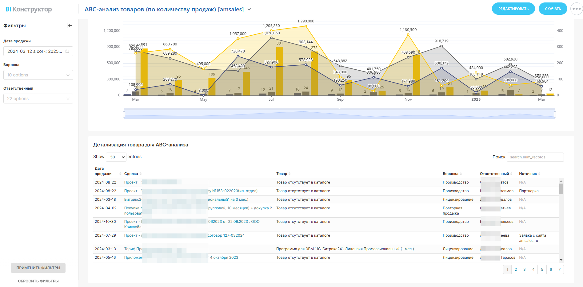Sort table by Воронка column
583x287 pixels.
click(461, 174)
